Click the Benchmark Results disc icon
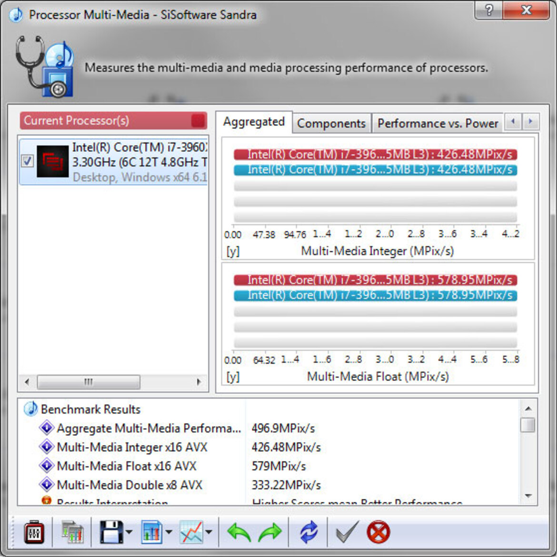The width and height of the screenshot is (557, 557). click(30, 409)
